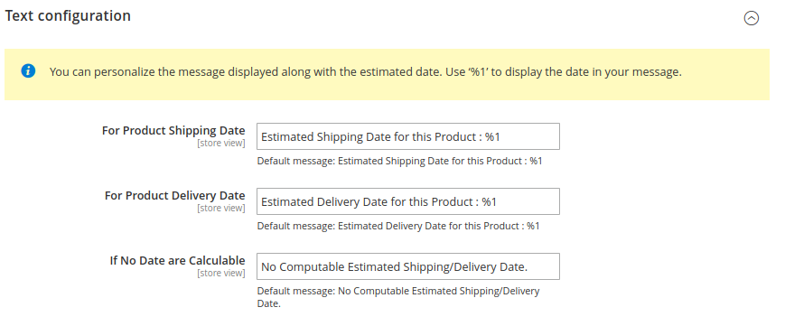Click store view scope under Shipping Date label
This screenshot has height=326, width=785.
click(x=221, y=144)
